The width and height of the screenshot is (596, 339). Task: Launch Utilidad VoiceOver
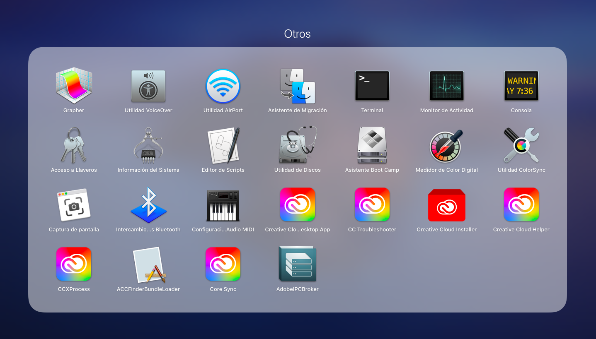148,86
